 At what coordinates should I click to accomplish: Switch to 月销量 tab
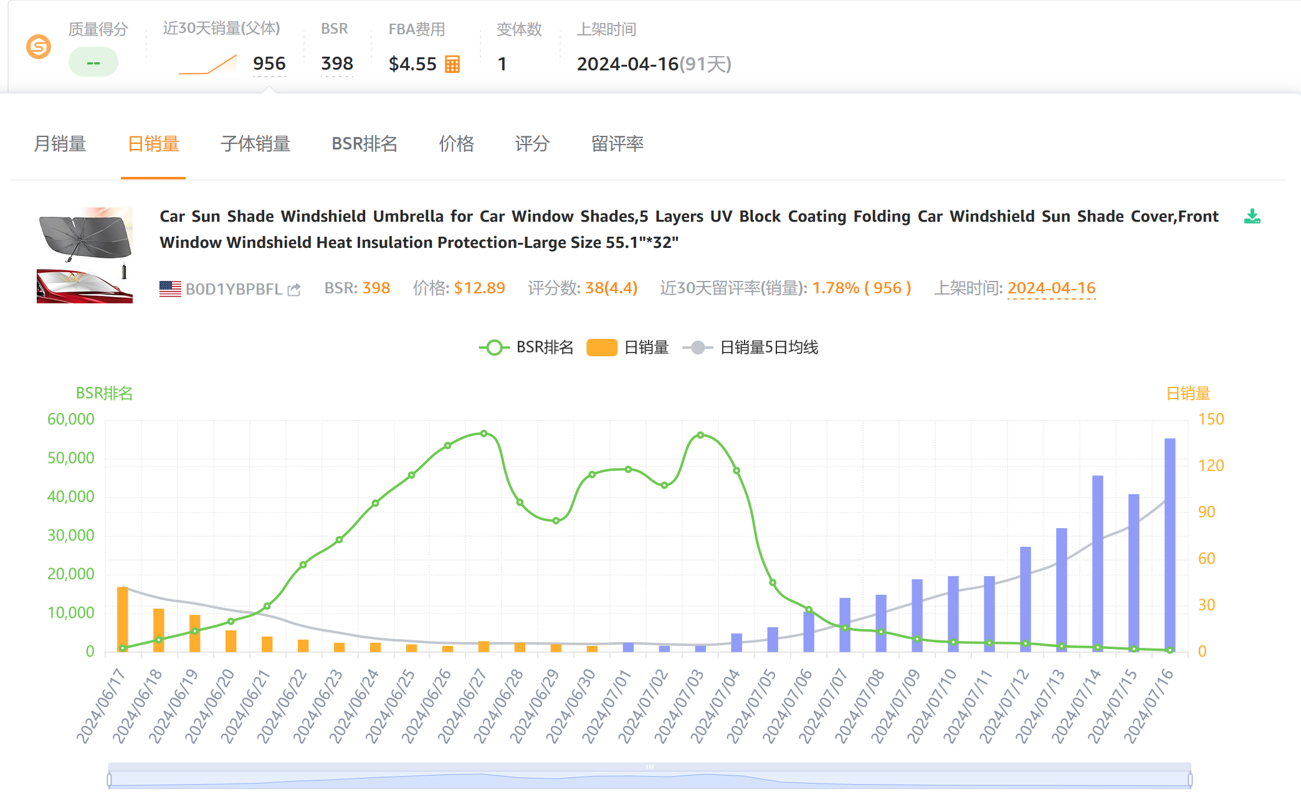60,144
